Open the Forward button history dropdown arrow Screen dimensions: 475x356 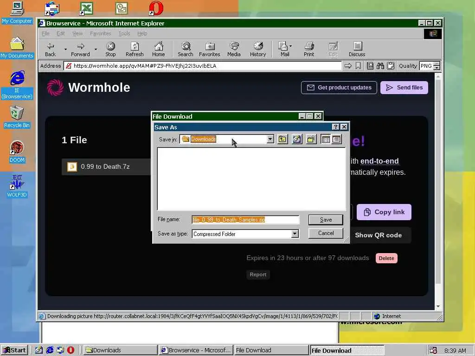point(96,49)
